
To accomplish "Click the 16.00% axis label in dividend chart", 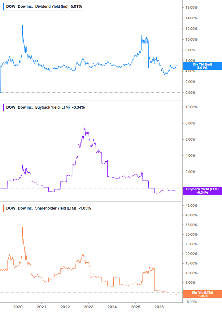I will coord(191,7).
